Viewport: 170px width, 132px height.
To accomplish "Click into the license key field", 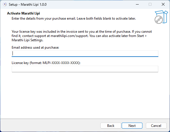I will tap(85, 69).
